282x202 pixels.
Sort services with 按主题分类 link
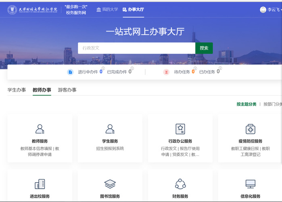point(246,104)
